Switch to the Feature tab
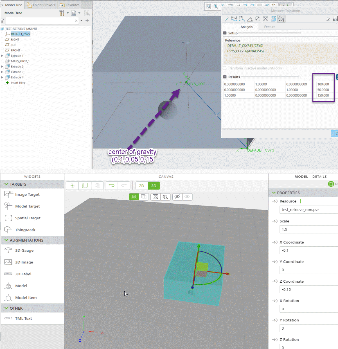The width and height of the screenshot is (338, 349). (x=269, y=27)
